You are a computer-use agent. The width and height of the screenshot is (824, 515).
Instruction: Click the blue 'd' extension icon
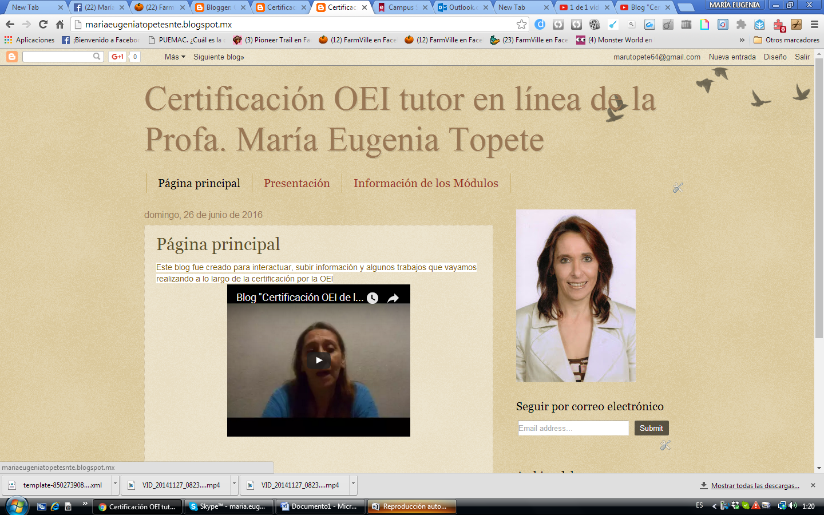pos(540,24)
